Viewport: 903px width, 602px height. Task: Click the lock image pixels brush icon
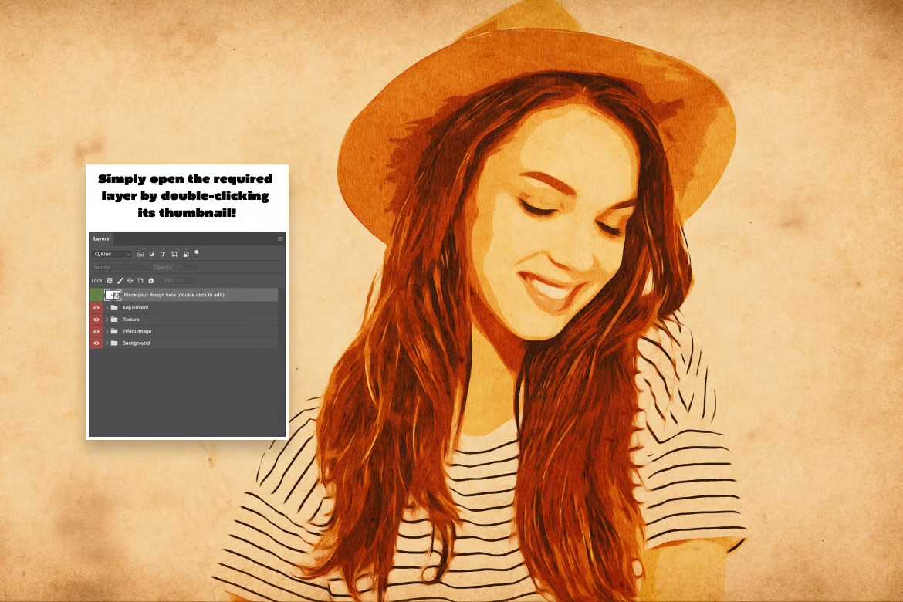pos(120,280)
